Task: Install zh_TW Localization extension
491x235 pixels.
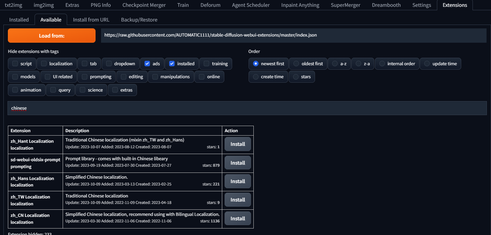Action: [x=238, y=200]
